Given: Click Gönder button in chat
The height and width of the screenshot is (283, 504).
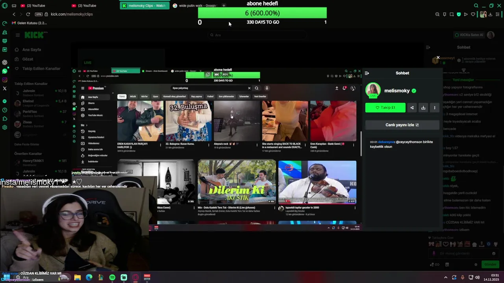Looking at the screenshot, I should pos(490,265).
